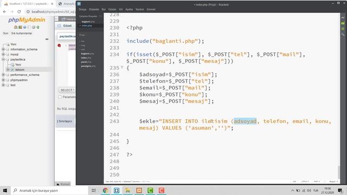
Task: Open the Proje dropdown in Brackets sidebar
Action: click(x=83, y=35)
